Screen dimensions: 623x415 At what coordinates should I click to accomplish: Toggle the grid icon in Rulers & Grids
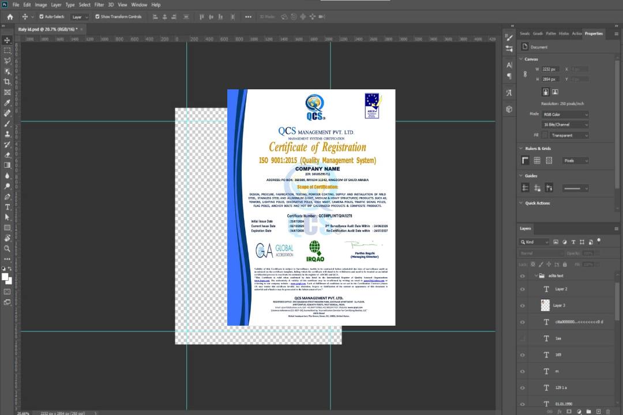[x=537, y=160]
